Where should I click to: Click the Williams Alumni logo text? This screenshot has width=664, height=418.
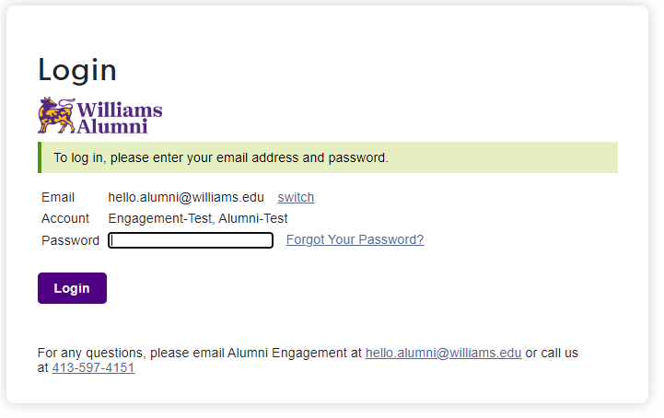coord(120,118)
